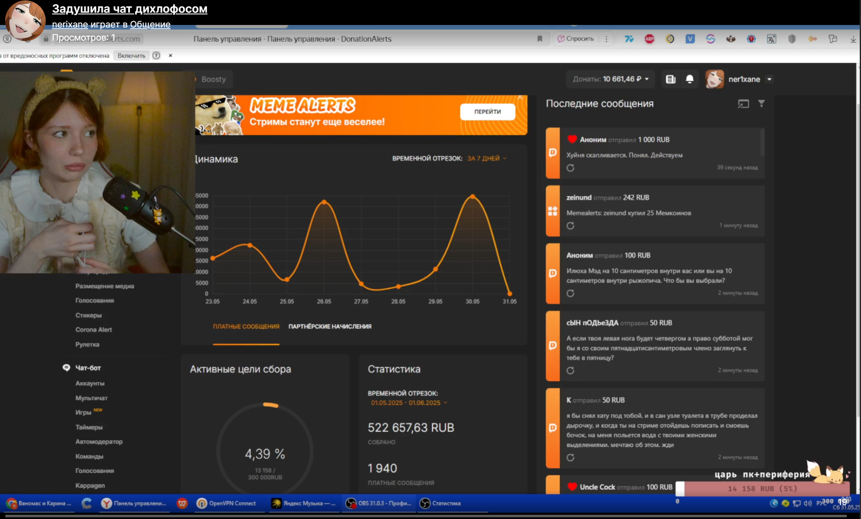Open the Чат-бот sidebar section icon

[x=66, y=368]
